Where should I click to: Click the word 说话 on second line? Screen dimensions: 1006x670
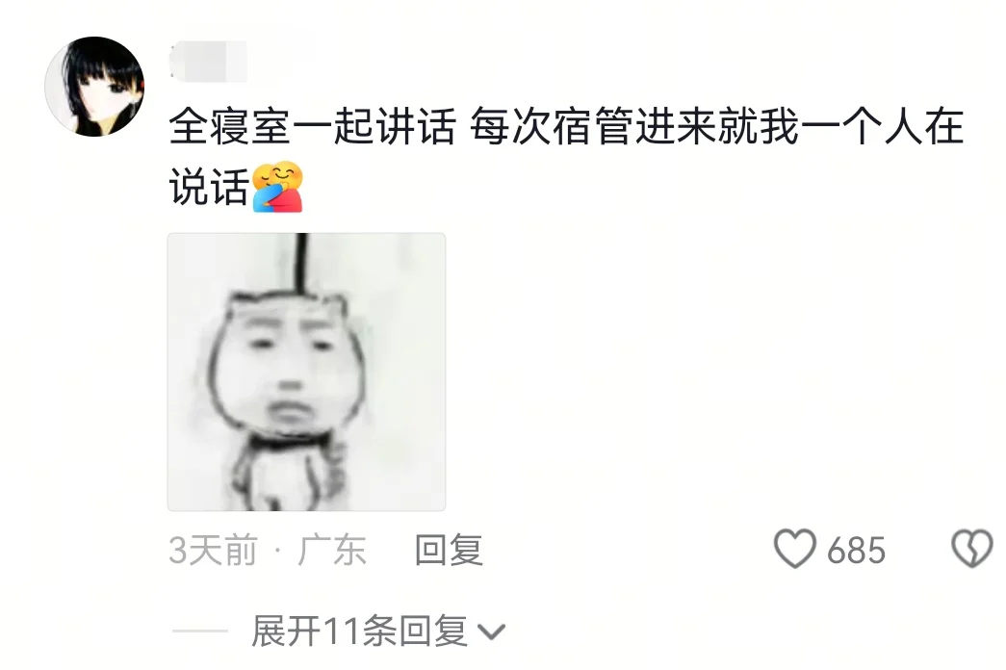coord(209,188)
